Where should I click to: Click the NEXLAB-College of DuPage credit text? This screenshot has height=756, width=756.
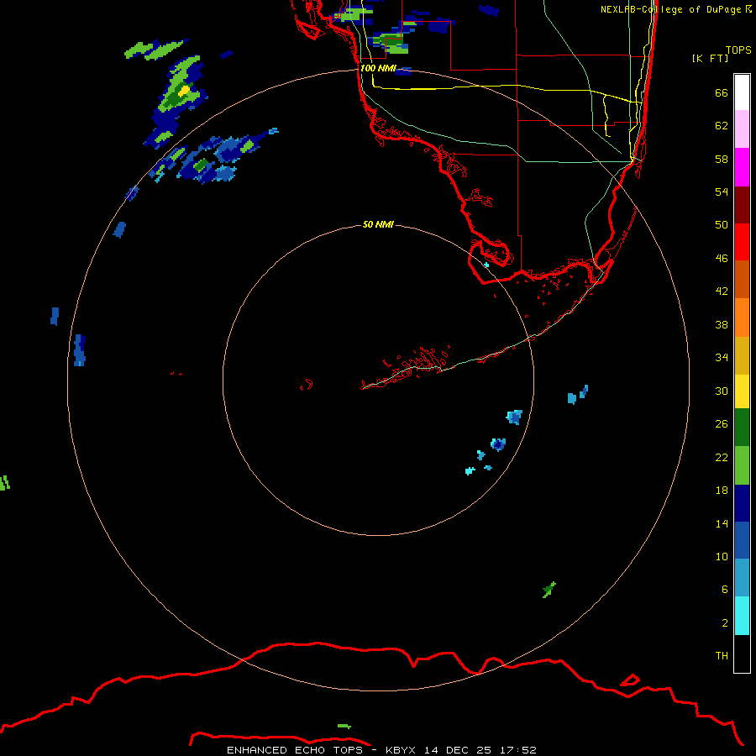pos(671,9)
